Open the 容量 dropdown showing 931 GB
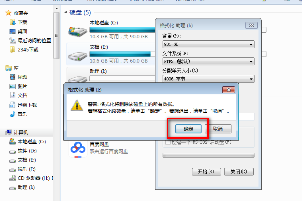 pyautogui.click(x=208, y=44)
